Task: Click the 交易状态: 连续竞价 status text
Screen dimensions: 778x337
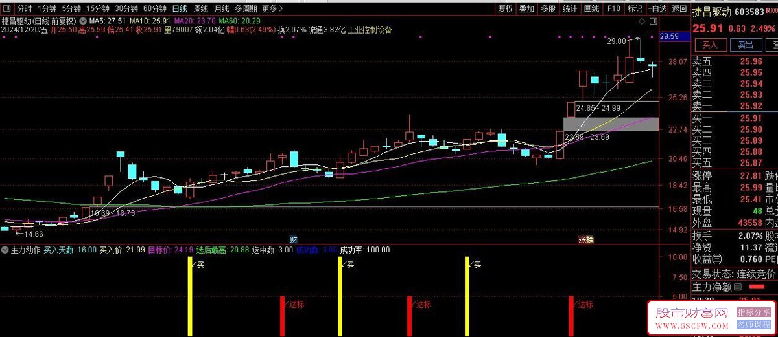Action: coord(733,274)
